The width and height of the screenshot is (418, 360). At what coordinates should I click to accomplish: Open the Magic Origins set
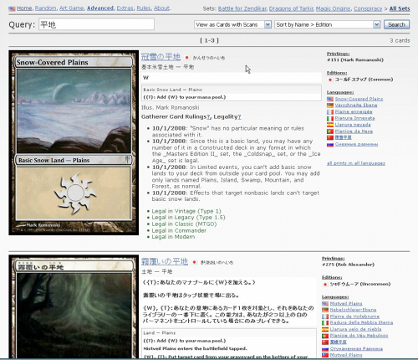pyautogui.click(x=333, y=8)
